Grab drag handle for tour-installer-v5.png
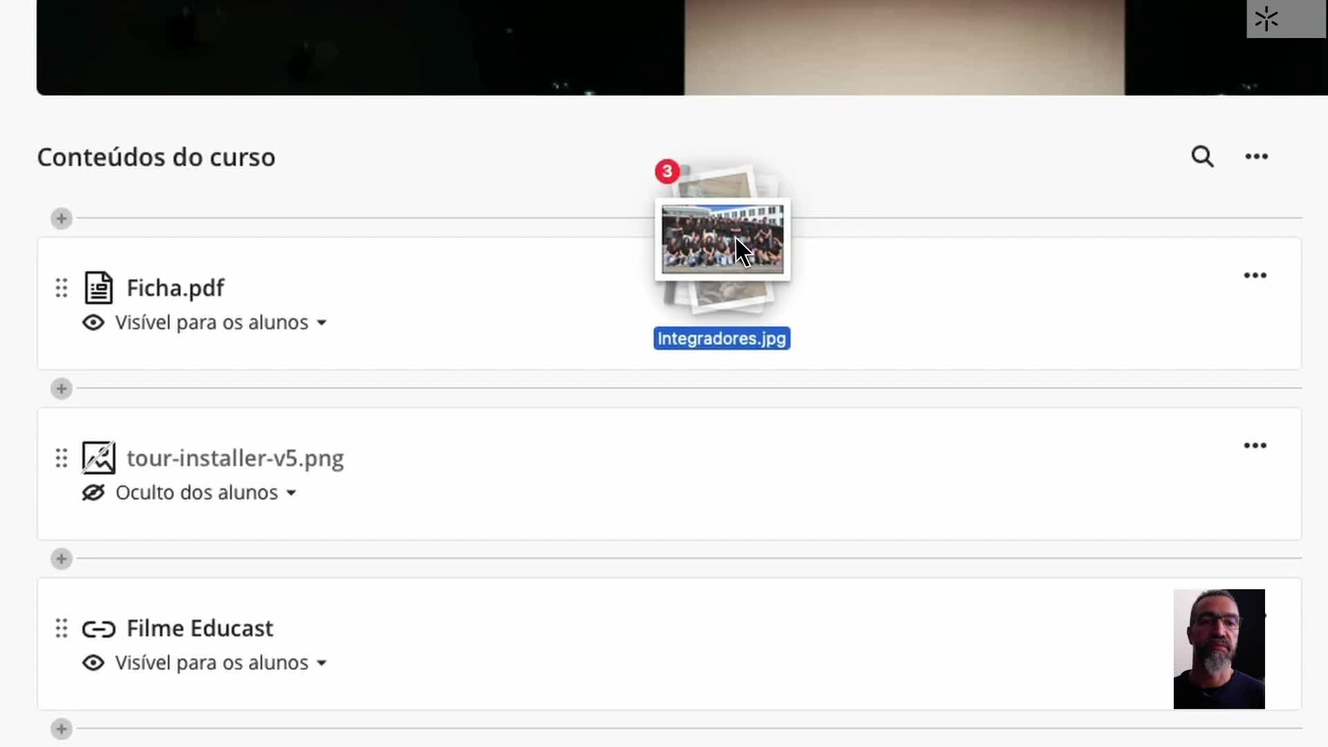 (62, 458)
